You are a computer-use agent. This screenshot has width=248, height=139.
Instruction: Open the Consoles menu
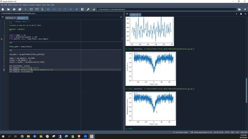[x=31, y=5]
